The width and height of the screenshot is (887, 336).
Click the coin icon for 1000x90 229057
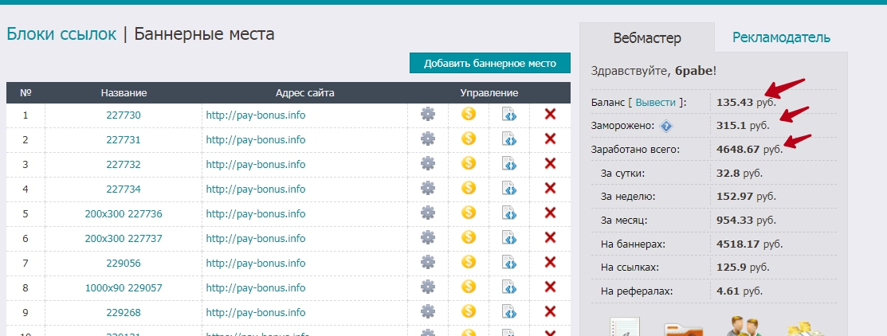click(x=469, y=287)
